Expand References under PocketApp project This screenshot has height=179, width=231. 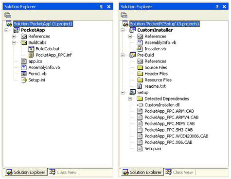(14, 37)
